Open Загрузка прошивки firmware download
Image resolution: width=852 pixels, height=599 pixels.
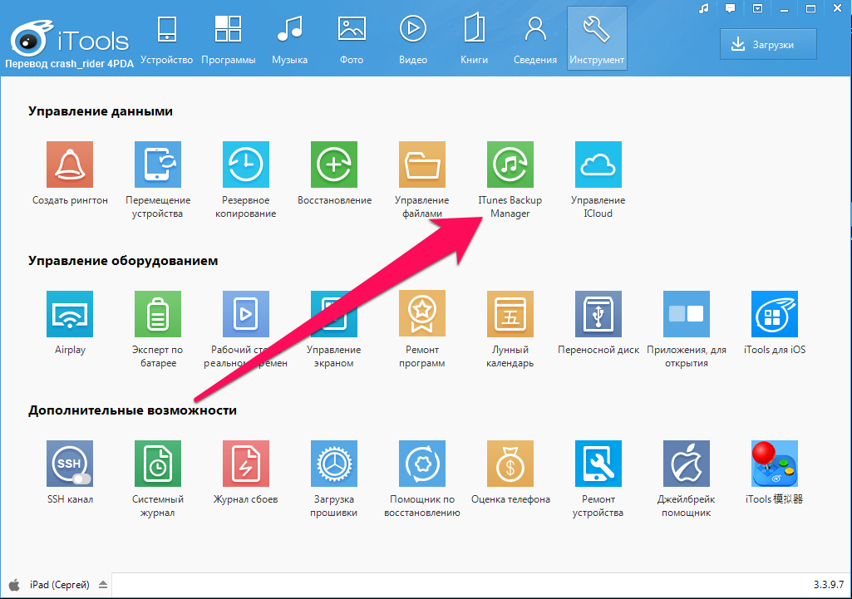tap(334, 464)
